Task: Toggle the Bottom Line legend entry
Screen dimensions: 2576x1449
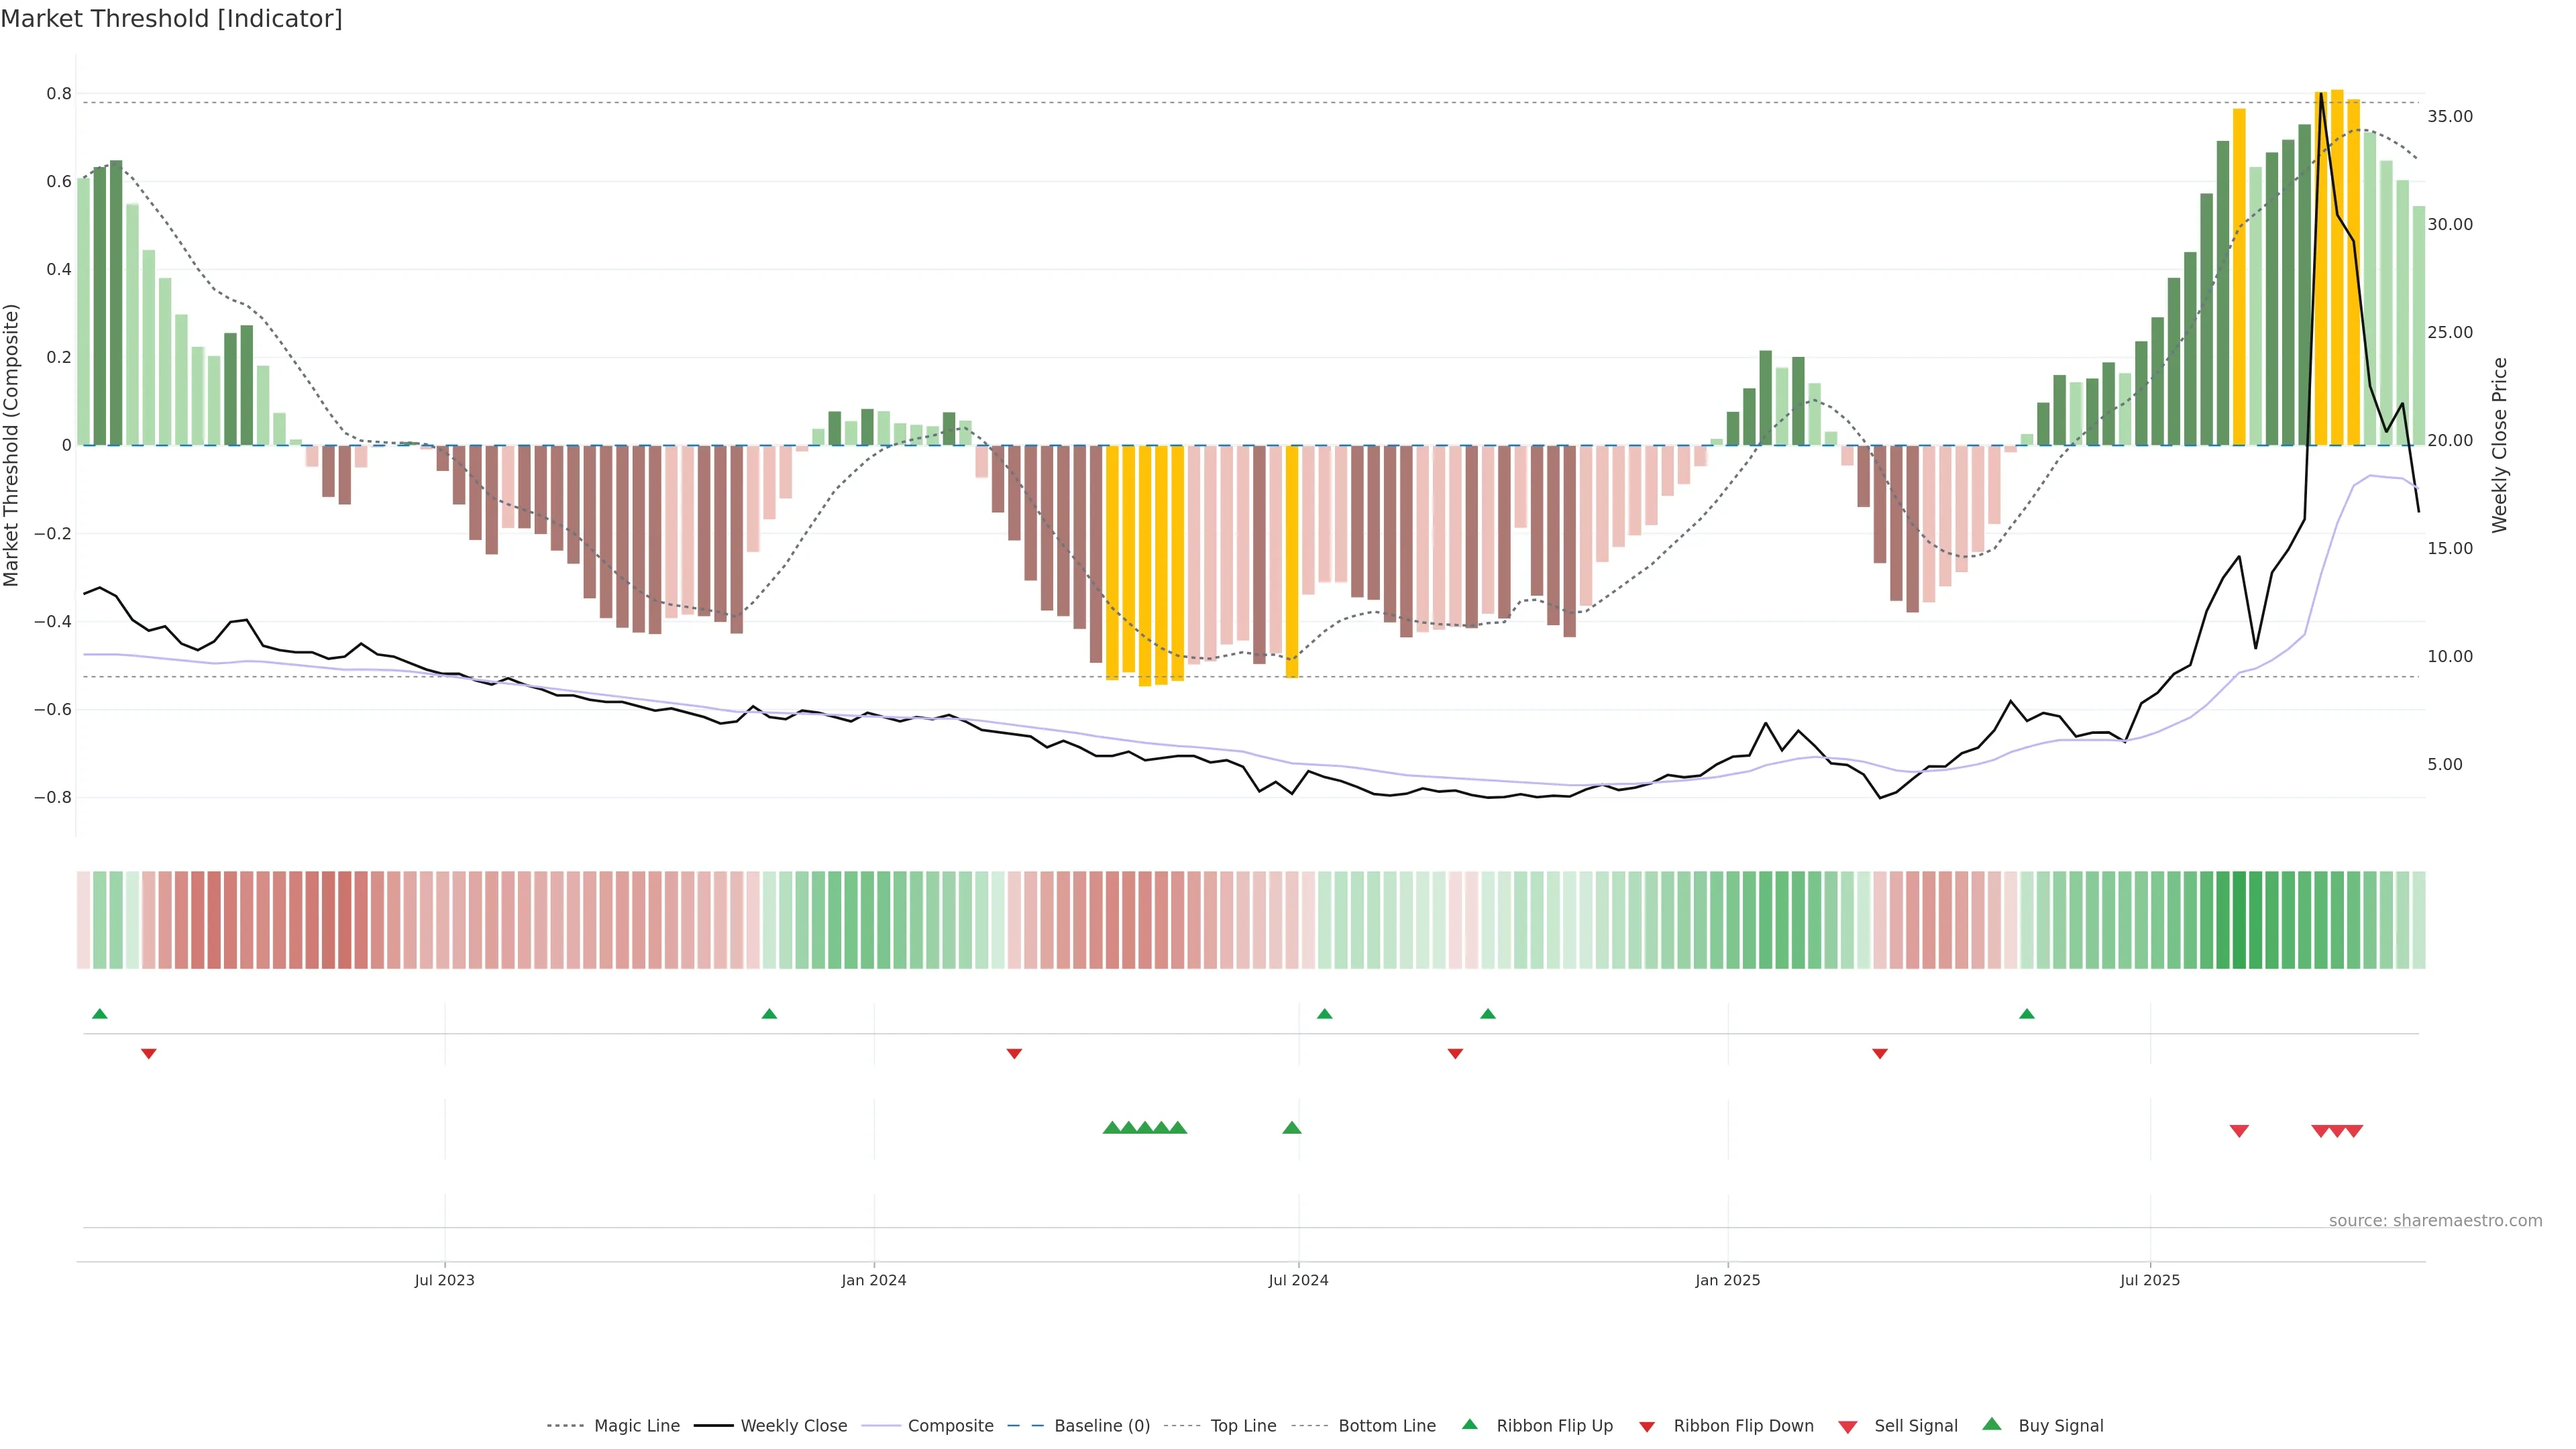Action: click(x=1386, y=1426)
